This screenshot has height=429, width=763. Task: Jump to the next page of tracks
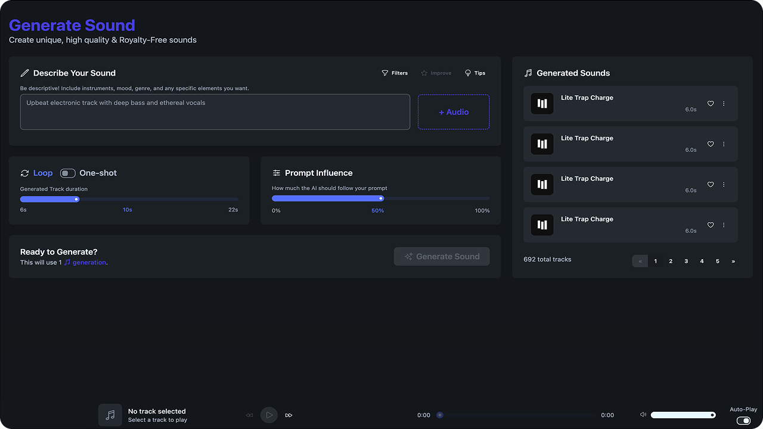coord(733,261)
